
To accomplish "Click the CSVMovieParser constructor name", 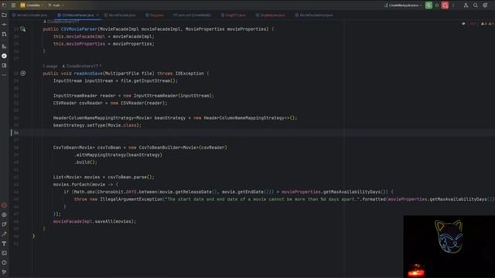I will tap(79, 29).
